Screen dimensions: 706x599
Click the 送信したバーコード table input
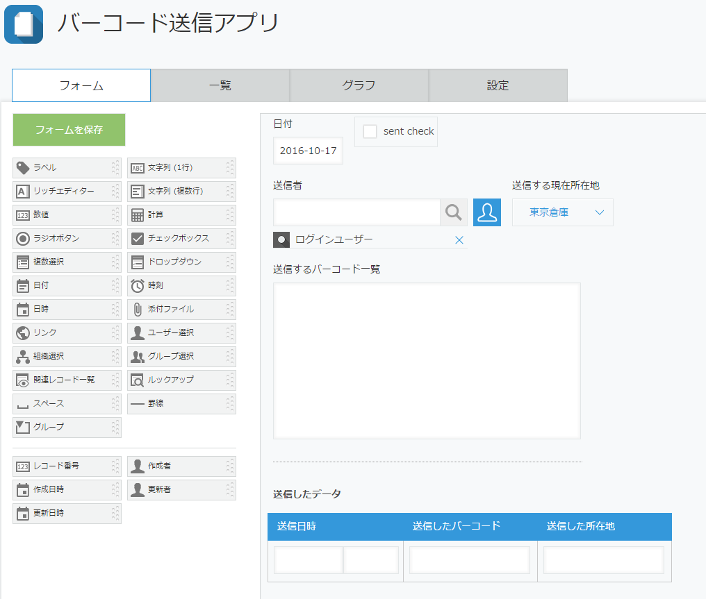coord(470,560)
